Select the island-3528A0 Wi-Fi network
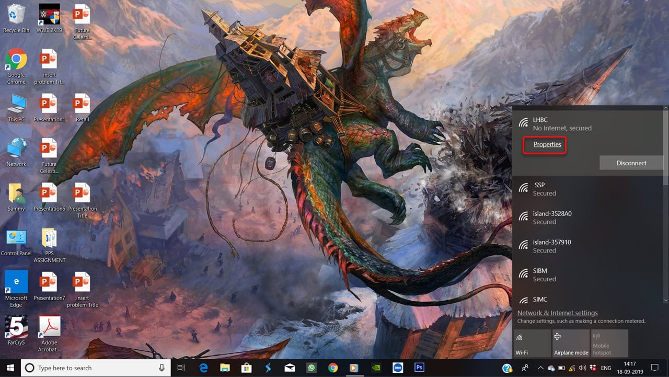This screenshot has height=377, width=669. (x=588, y=218)
